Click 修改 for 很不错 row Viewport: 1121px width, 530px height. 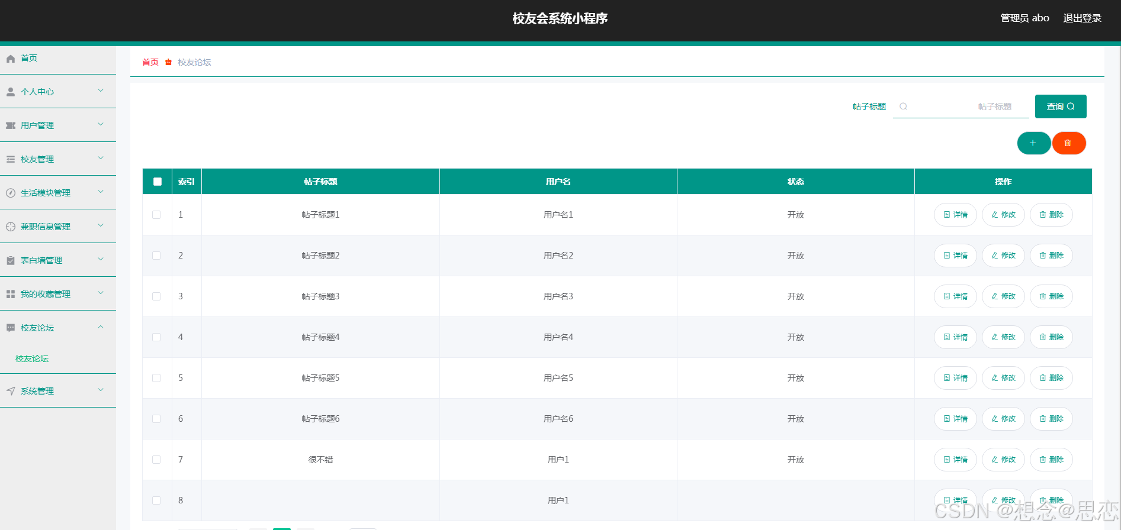click(x=1003, y=460)
